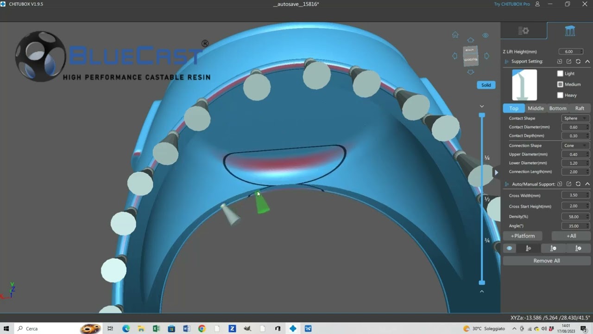Open File Explorer from the taskbar

point(141,328)
